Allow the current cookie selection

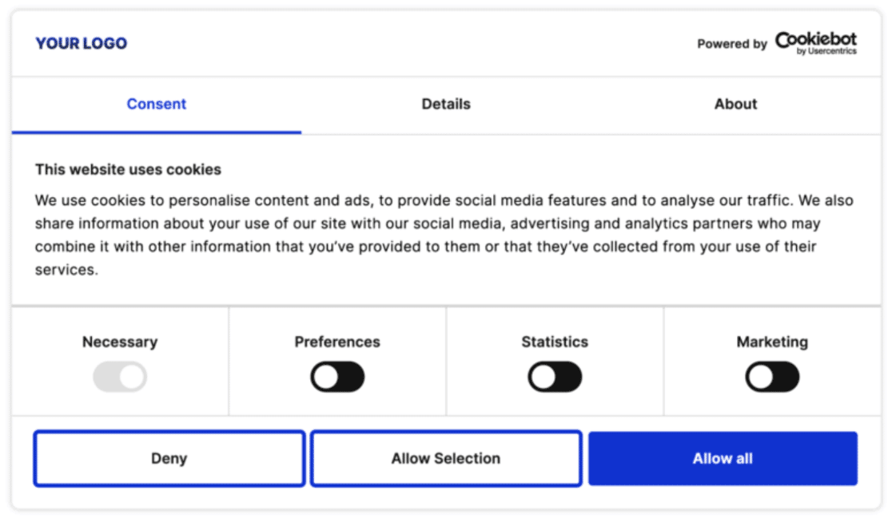(445, 458)
